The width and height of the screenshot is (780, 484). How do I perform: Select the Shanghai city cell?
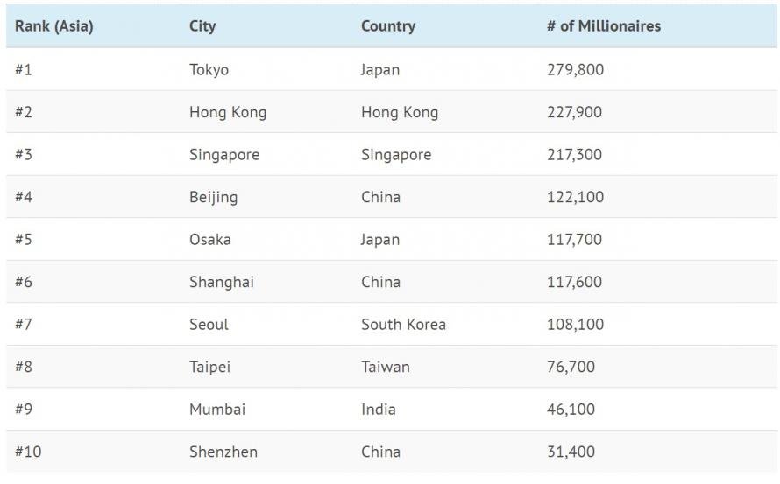222,282
